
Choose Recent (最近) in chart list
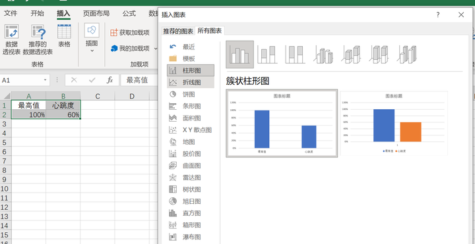pos(191,47)
